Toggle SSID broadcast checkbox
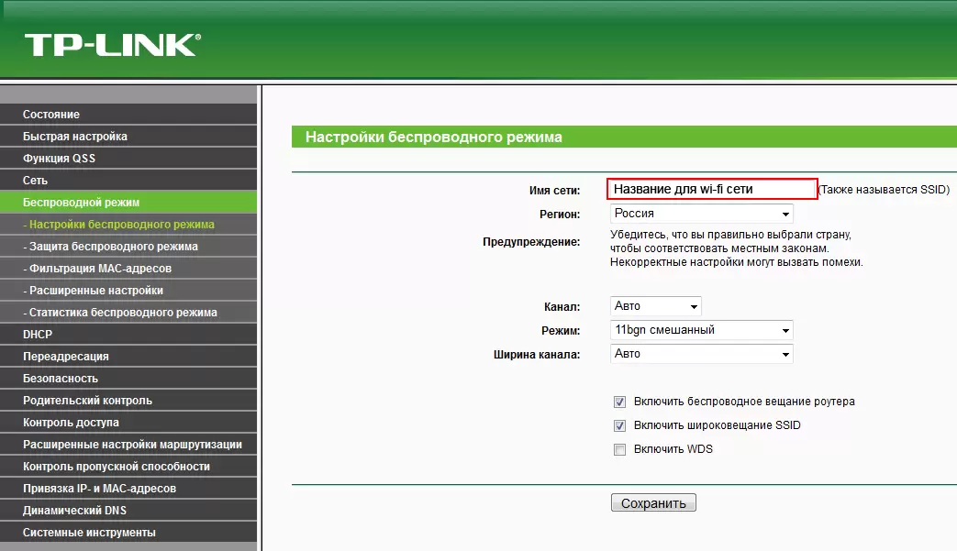 coord(620,425)
